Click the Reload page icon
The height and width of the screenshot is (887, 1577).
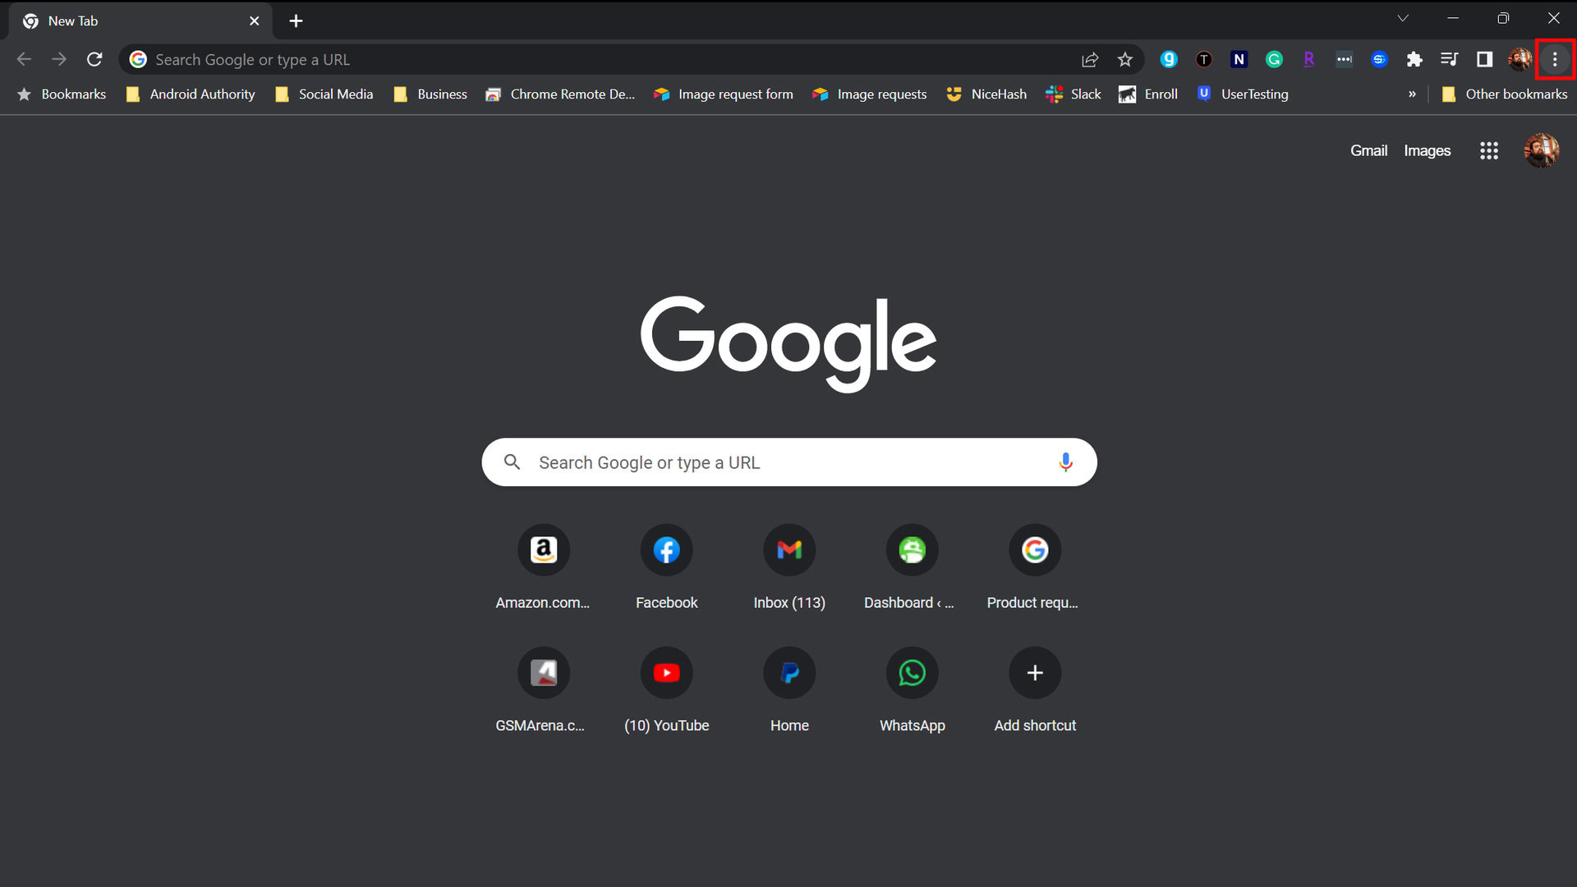[95, 60]
